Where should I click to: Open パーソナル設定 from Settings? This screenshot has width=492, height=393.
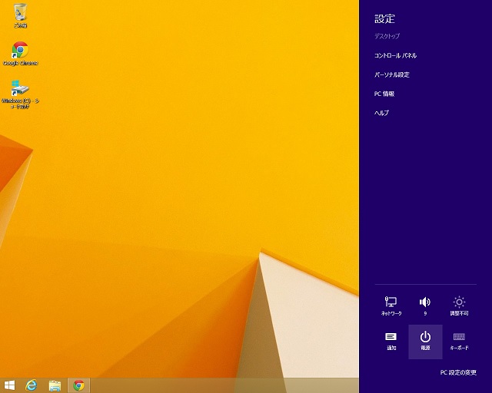[x=391, y=75]
